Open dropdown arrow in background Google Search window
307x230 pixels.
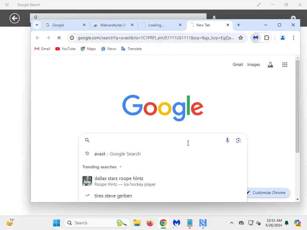coord(293,18)
